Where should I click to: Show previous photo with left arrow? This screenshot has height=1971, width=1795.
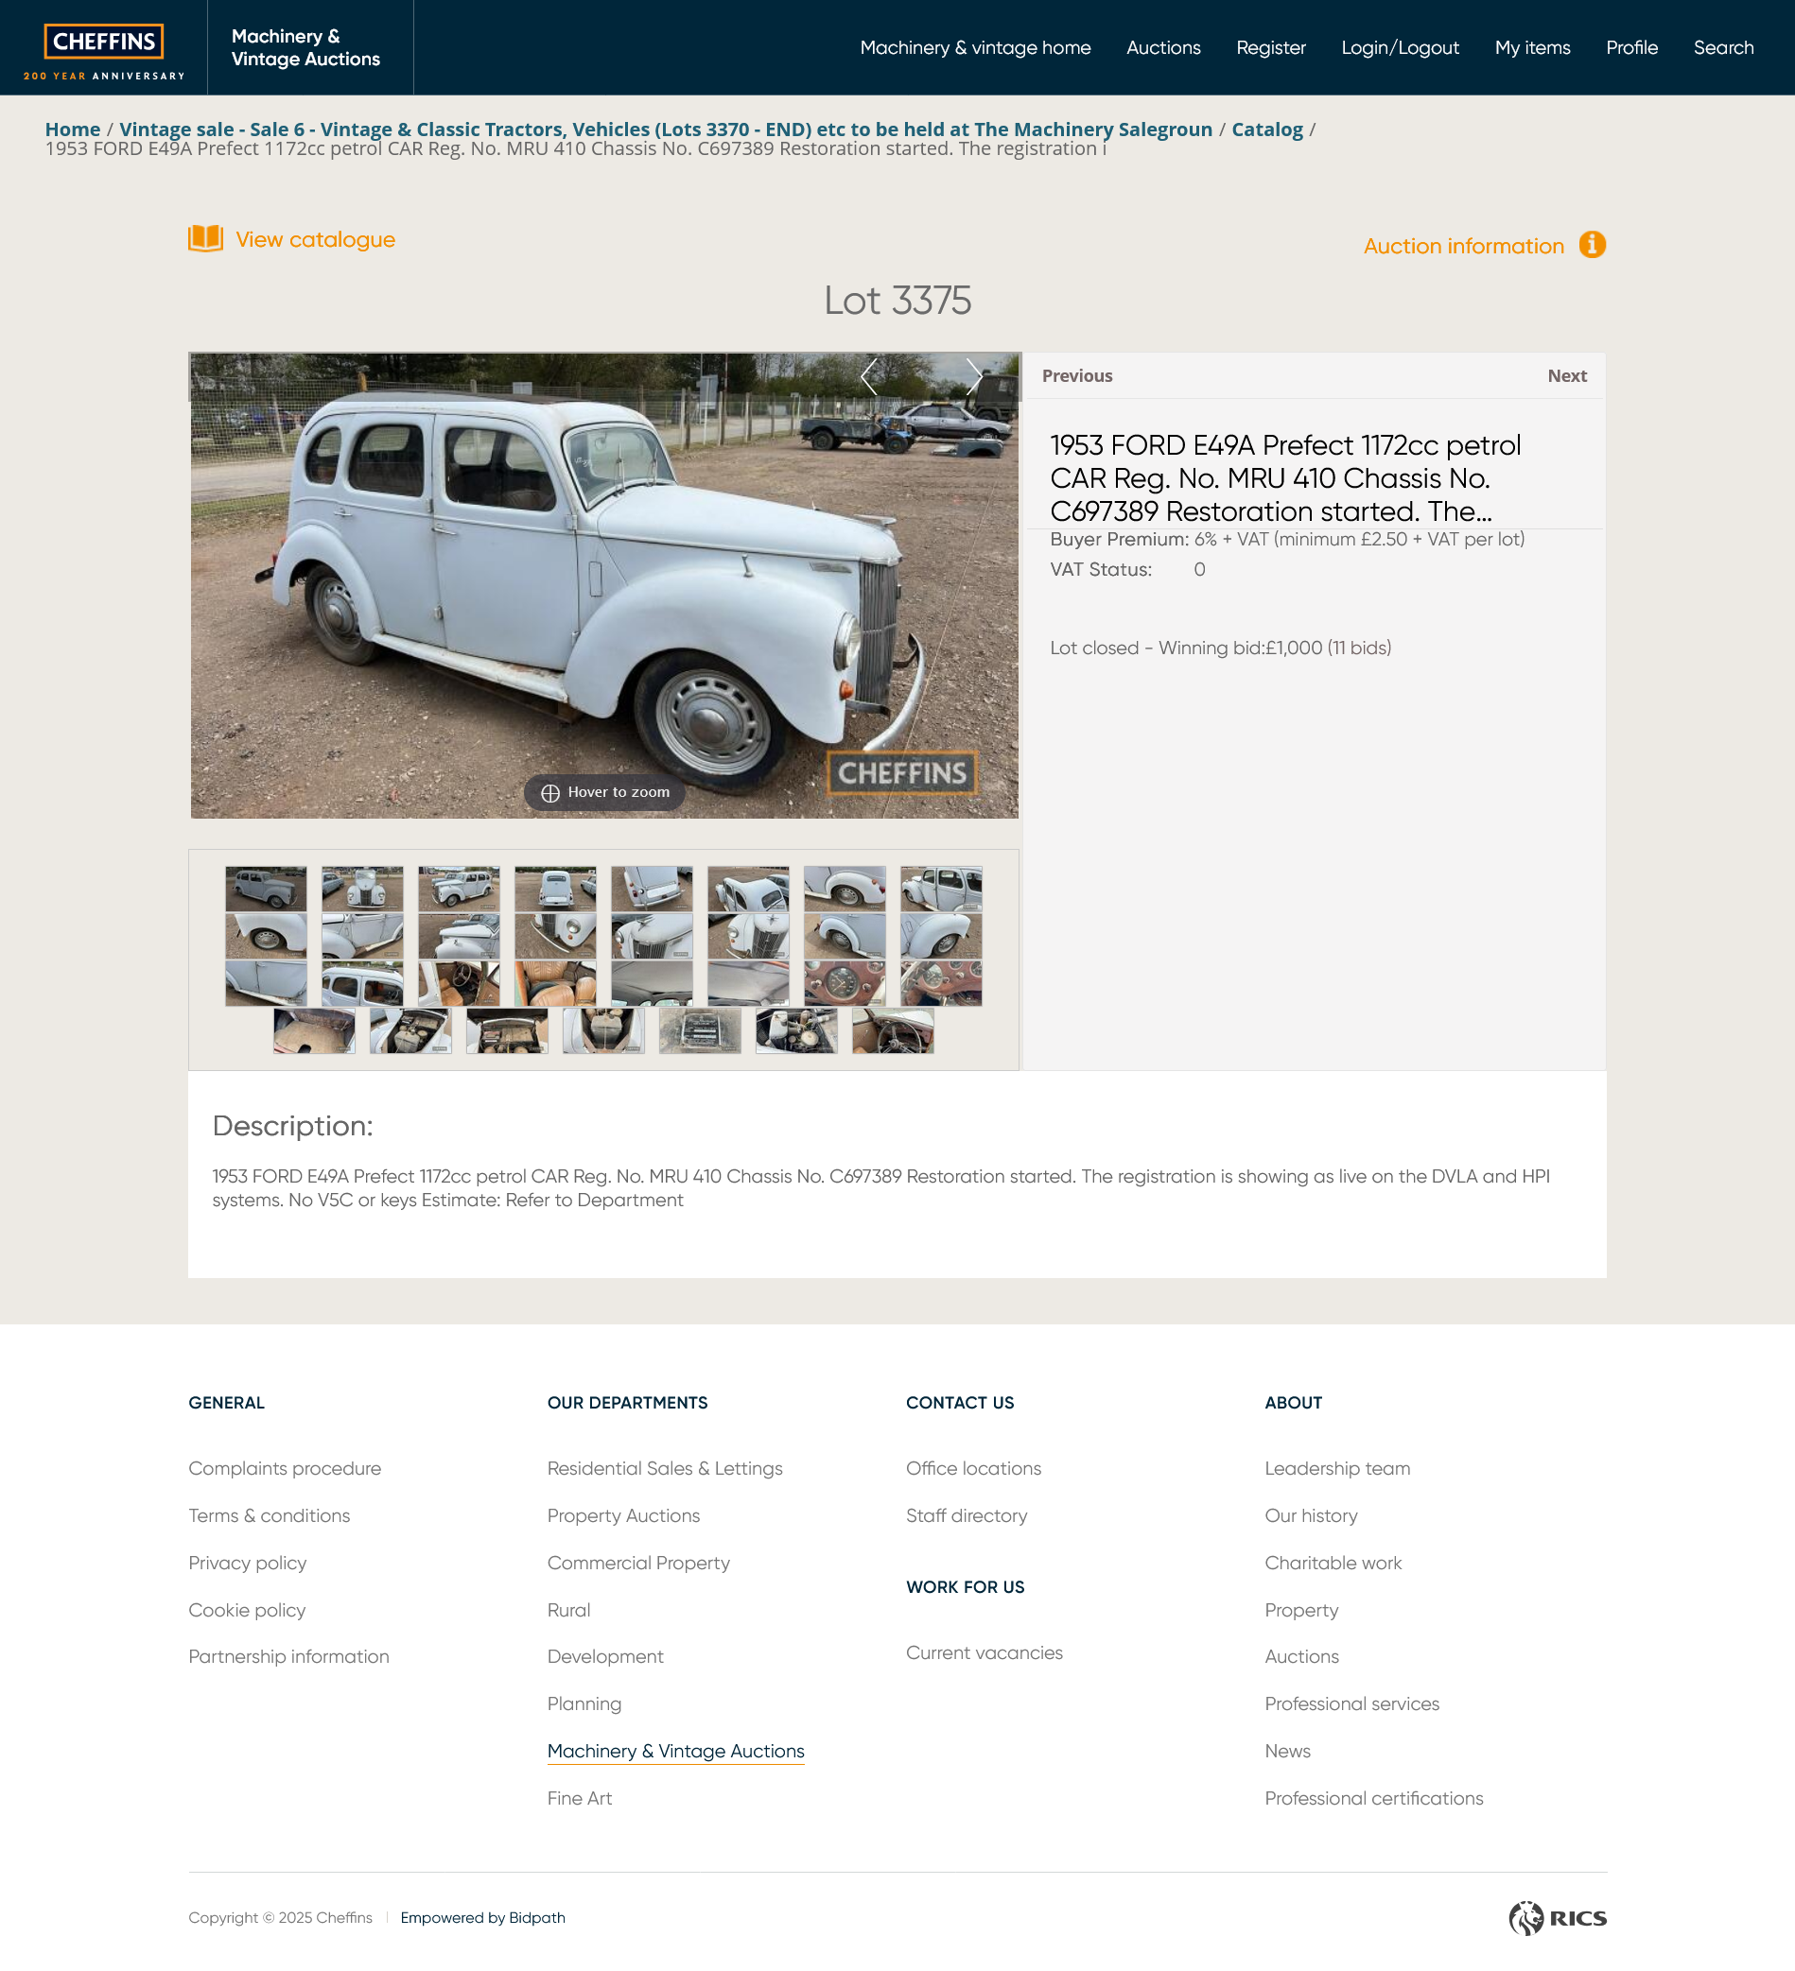pyautogui.click(x=868, y=376)
